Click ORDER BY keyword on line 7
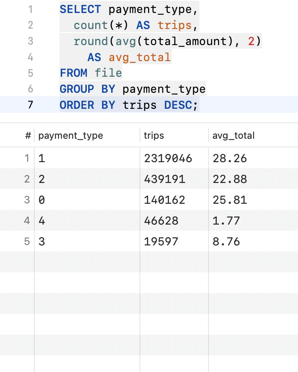Screen dimensions: 298x372 87,105
